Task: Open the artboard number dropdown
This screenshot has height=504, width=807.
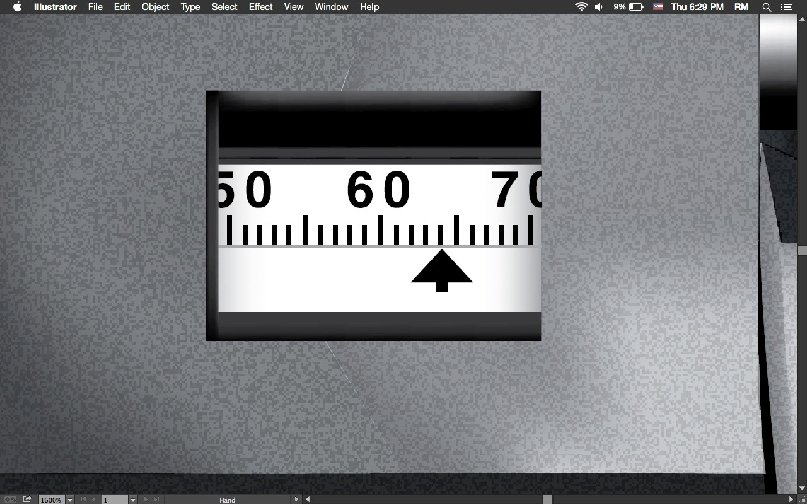Action: coord(133,500)
